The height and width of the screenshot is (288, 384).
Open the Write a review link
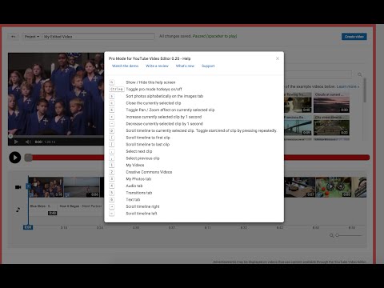coord(157,66)
